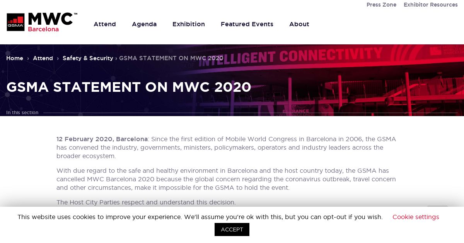Go to Exhibitor Resources
Screen dimensions: 464x243
431,5
